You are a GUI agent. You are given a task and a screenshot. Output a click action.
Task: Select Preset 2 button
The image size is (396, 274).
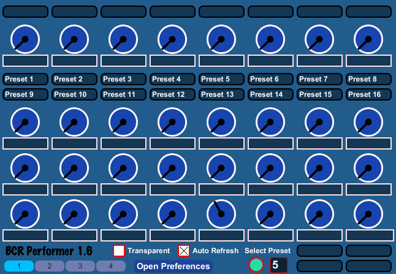pyautogui.click(x=74, y=79)
